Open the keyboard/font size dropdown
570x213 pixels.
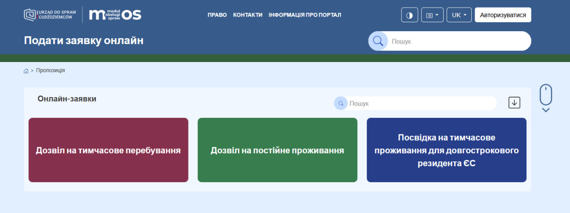[x=432, y=15]
